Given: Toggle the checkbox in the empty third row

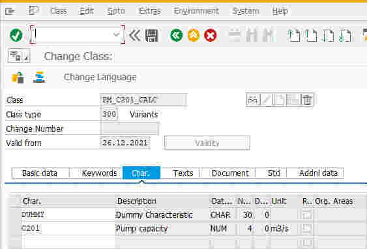Looking at the screenshot, I should (306, 242).
